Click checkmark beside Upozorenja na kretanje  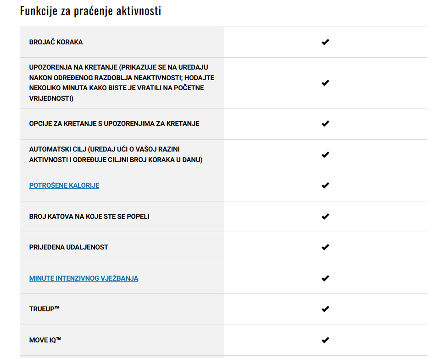325,83
